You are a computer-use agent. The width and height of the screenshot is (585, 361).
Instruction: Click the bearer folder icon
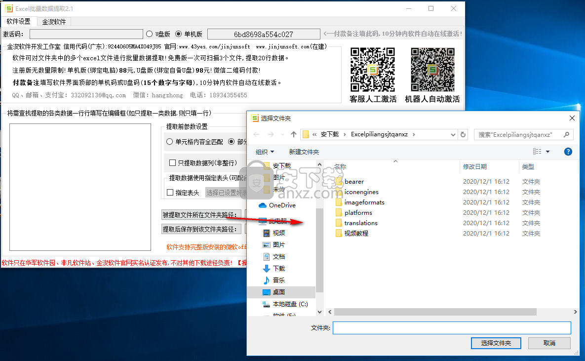pos(339,182)
